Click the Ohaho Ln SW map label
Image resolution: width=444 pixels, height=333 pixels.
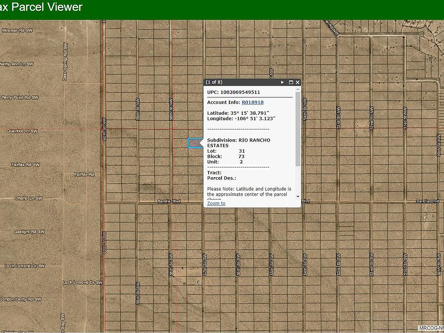28,198
